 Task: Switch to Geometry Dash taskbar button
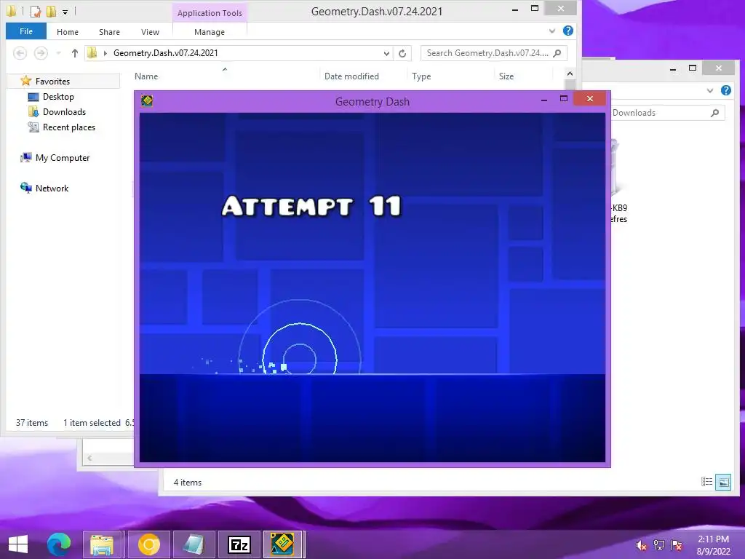coord(283,544)
